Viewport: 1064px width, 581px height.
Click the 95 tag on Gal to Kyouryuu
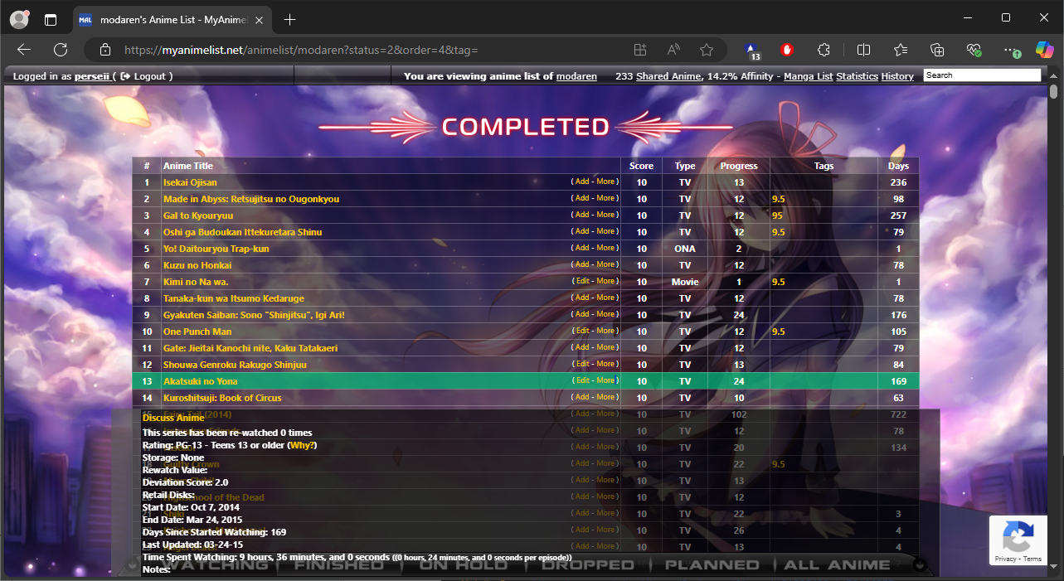pyautogui.click(x=777, y=215)
